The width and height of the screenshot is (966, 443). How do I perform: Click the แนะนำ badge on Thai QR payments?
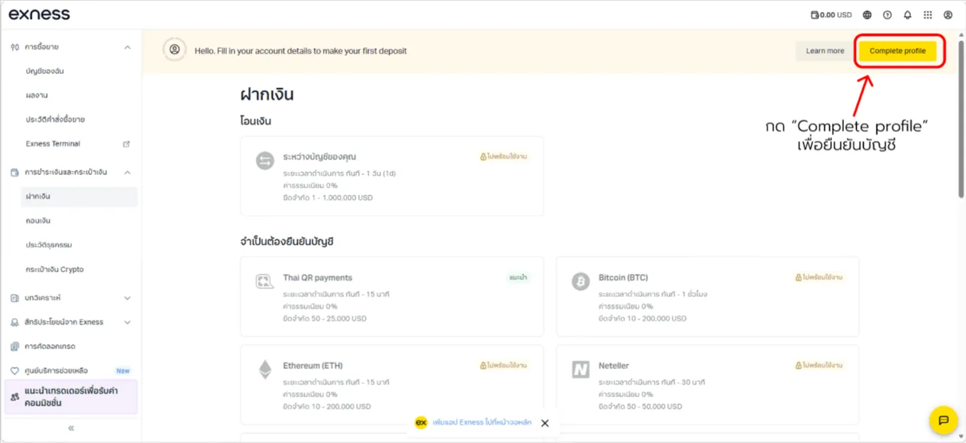point(518,278)
